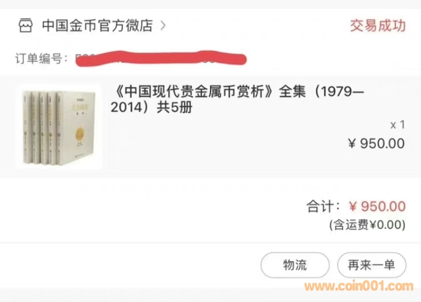Click the 交易成功 status label

378,26
